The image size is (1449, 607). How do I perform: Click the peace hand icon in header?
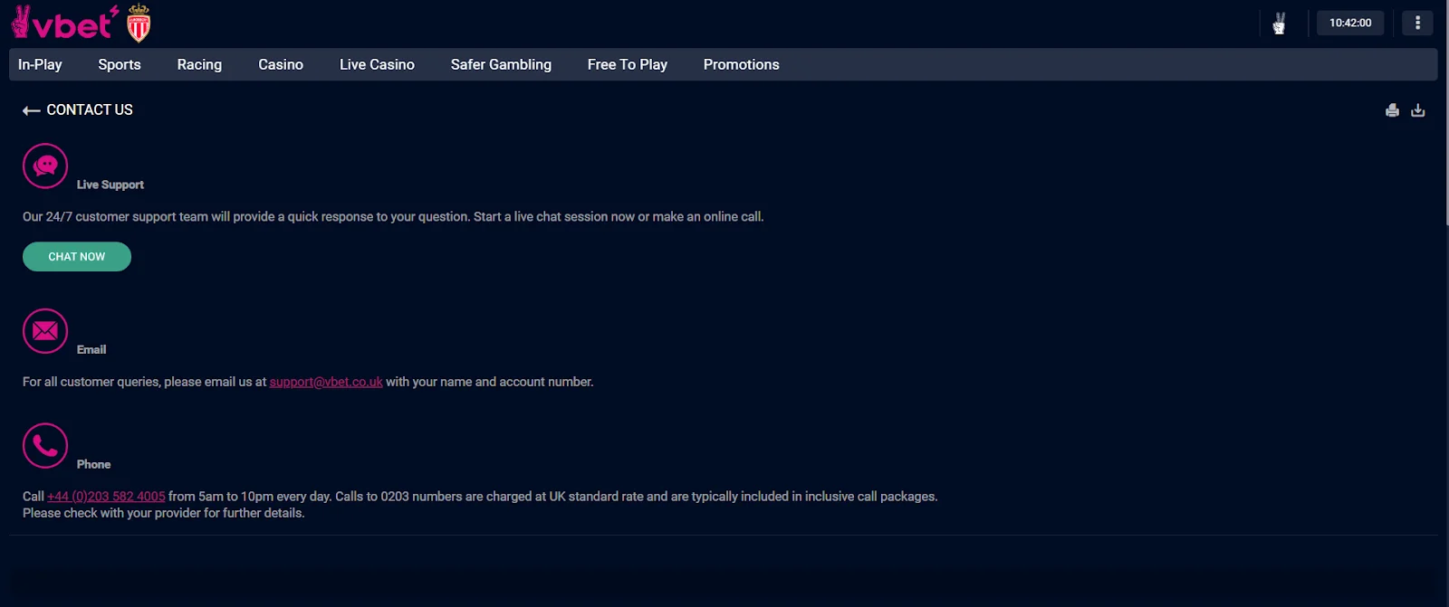[x=1279, y=24]
